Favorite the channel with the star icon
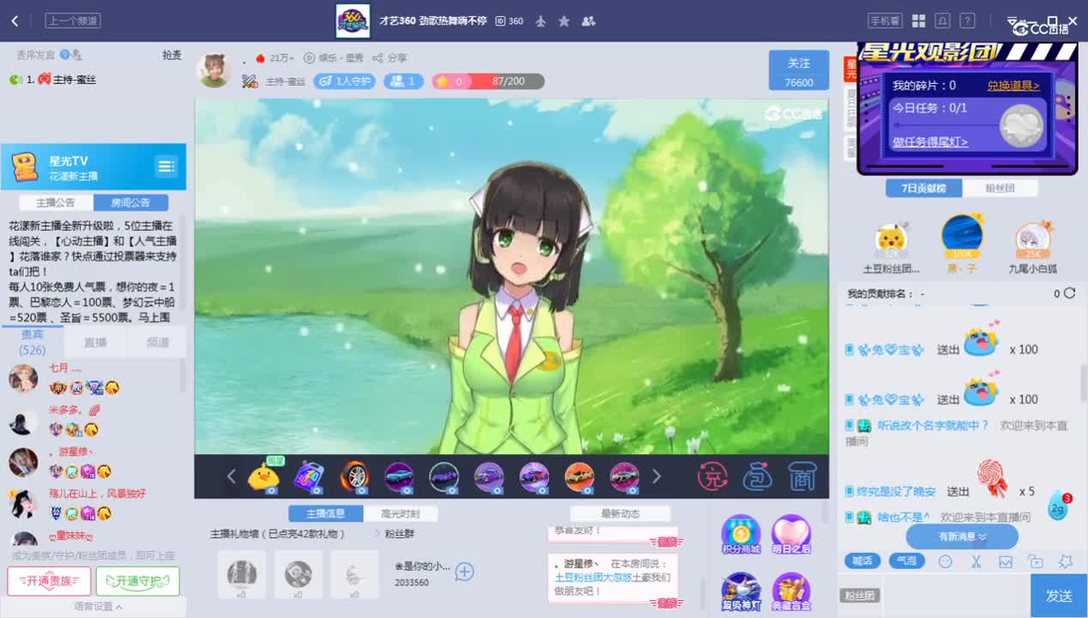The height and width of the screenshot is (618, 1088). click(x=564, y=21)
